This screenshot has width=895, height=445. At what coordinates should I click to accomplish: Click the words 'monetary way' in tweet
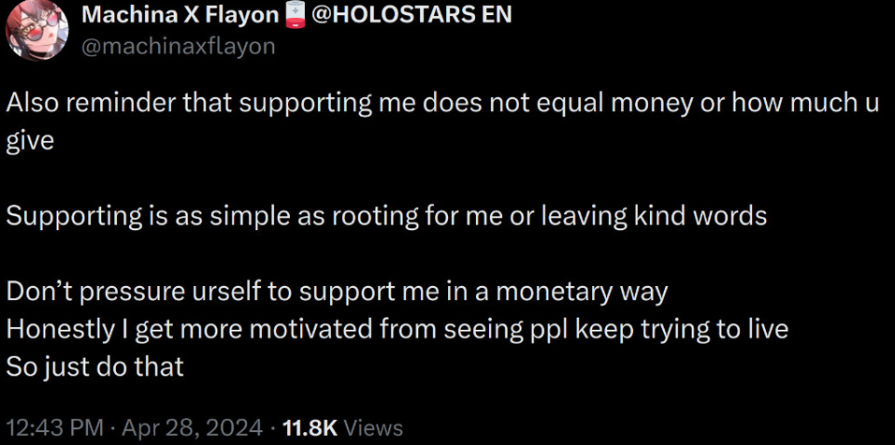point(581,294)
